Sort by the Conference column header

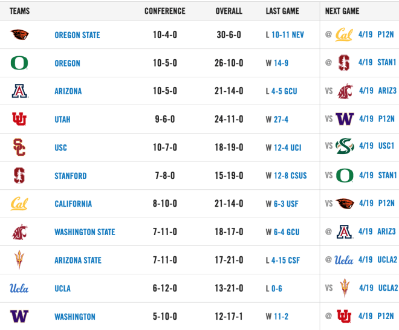165,11
